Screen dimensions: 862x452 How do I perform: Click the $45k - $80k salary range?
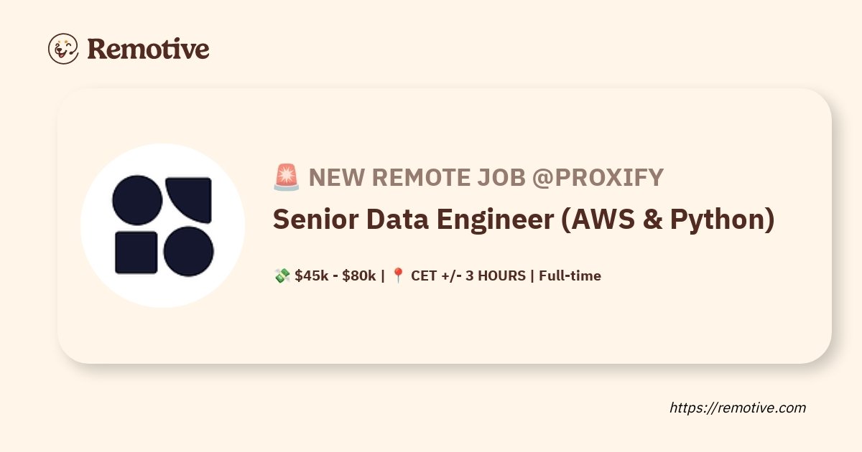pyautogui.click(x=335, y=276)
